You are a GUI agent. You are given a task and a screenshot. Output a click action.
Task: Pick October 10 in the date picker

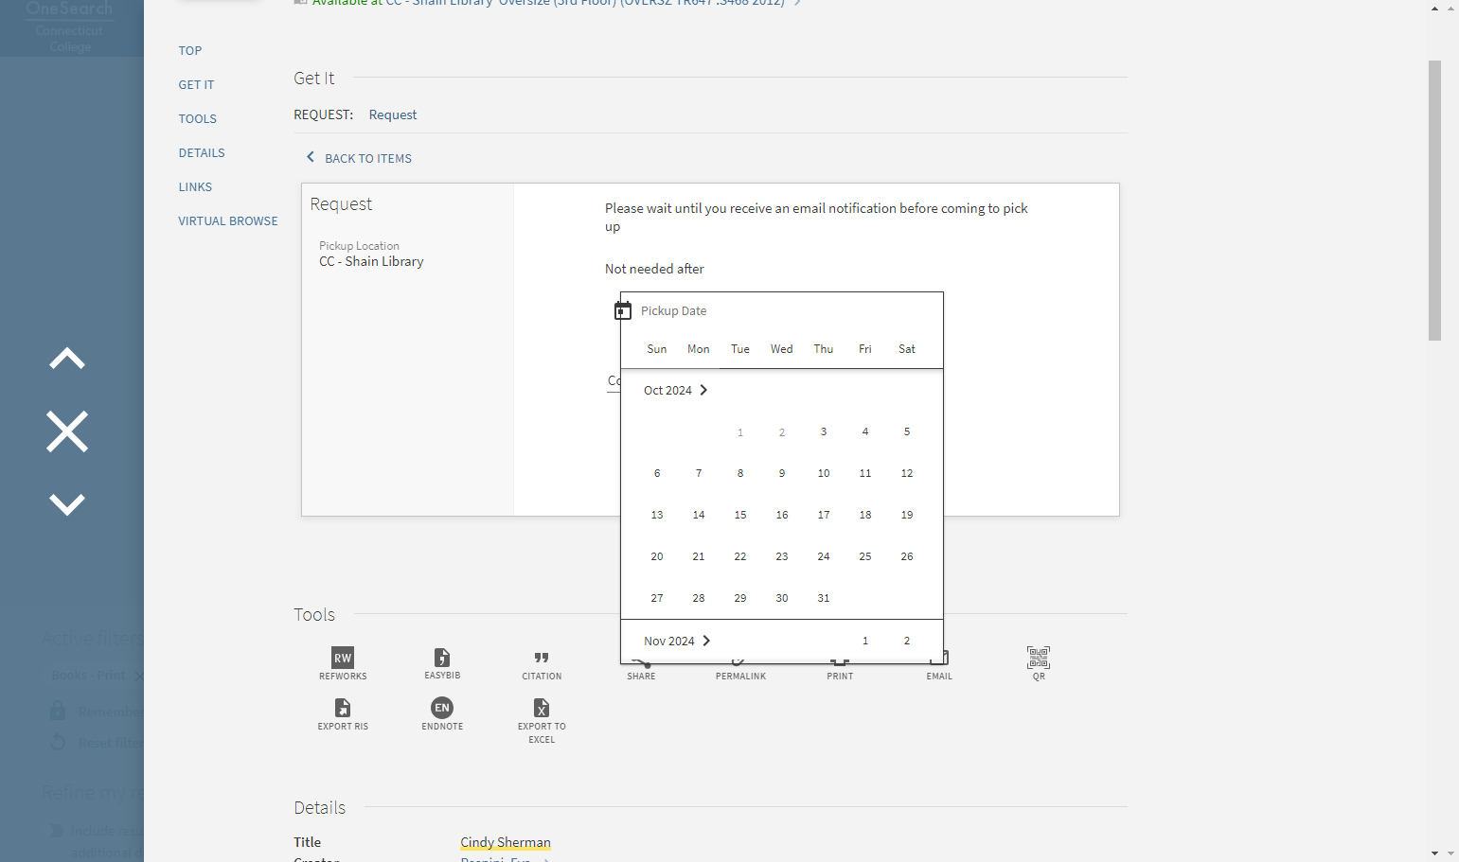pos(824,473)
